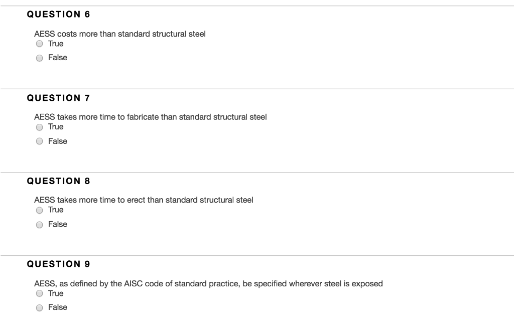Click the False label under Question 8

[x=57, y=224]
